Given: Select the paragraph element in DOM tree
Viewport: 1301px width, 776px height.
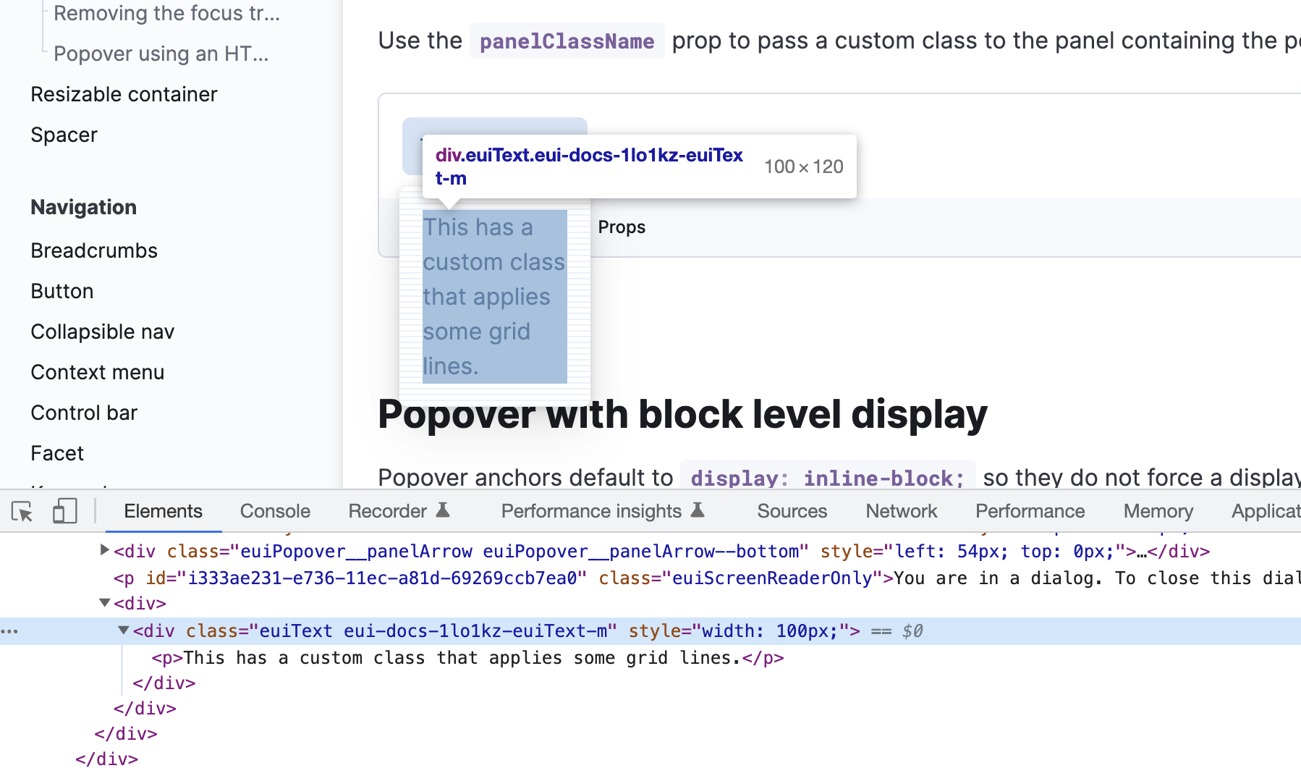Looking at the screenshot, I should tap(467, 658).
